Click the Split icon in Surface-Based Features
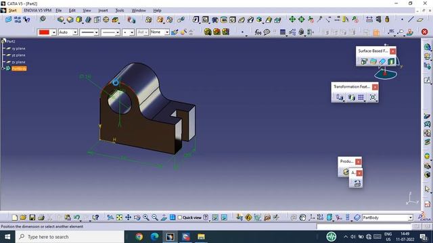 coord(364,61)
